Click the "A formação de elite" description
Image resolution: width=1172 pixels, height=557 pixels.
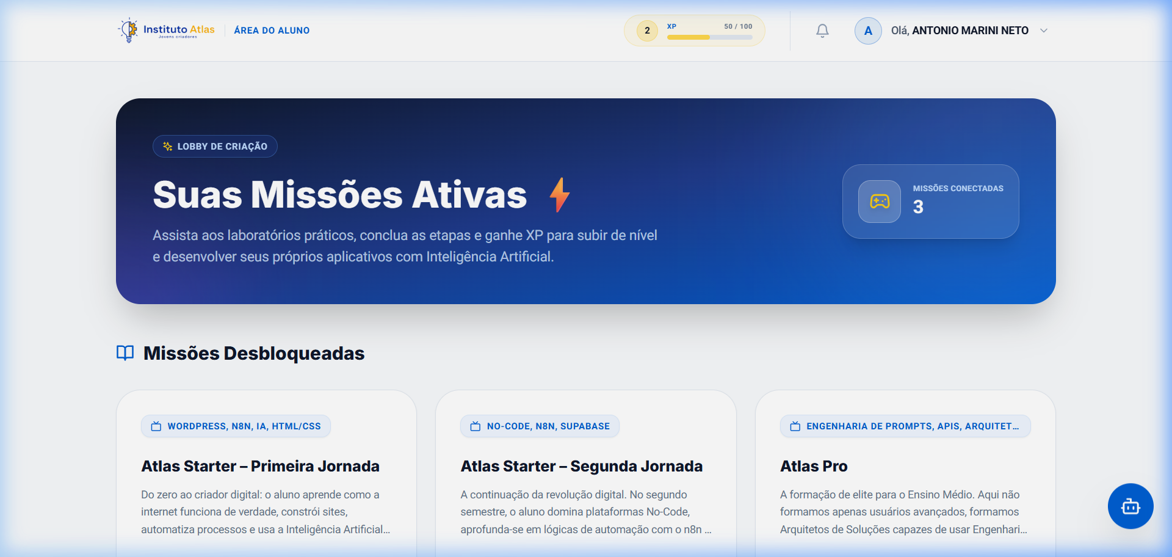click(903, 512)
